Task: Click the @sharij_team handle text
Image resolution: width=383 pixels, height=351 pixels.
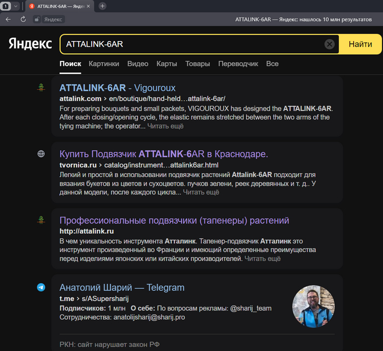Action: coord(251,308)
